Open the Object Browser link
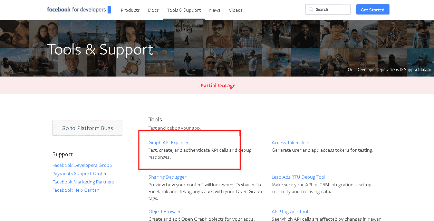Image resolution: width=434 pixels, height=221 pixels. click(x=165, y=211)
